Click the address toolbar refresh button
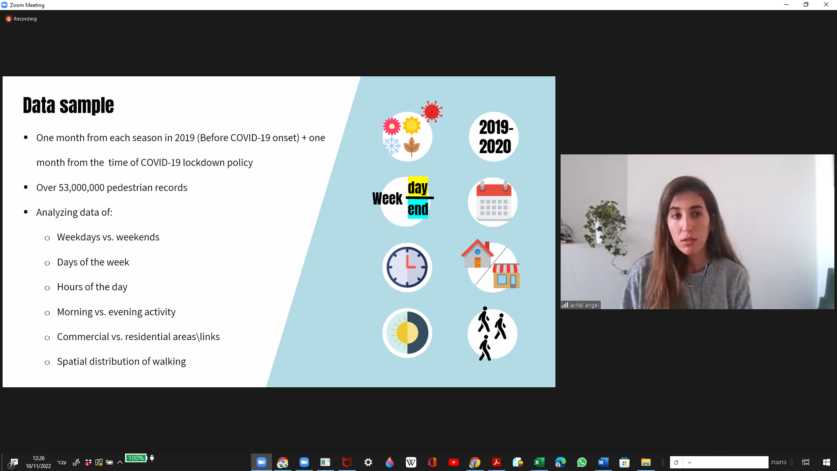 point(676,462)
